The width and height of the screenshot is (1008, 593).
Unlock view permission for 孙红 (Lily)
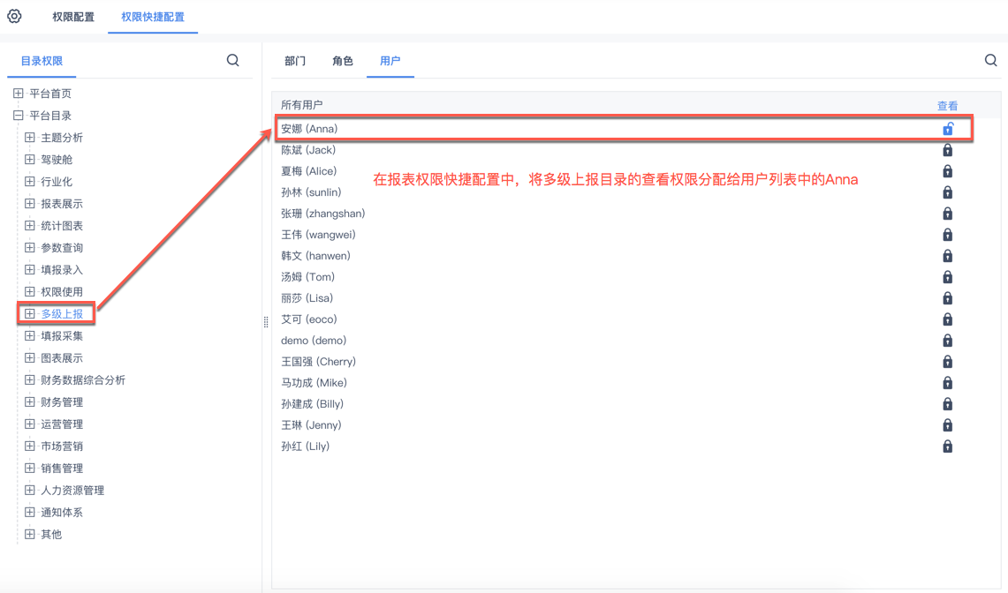(x=948, y=447)
